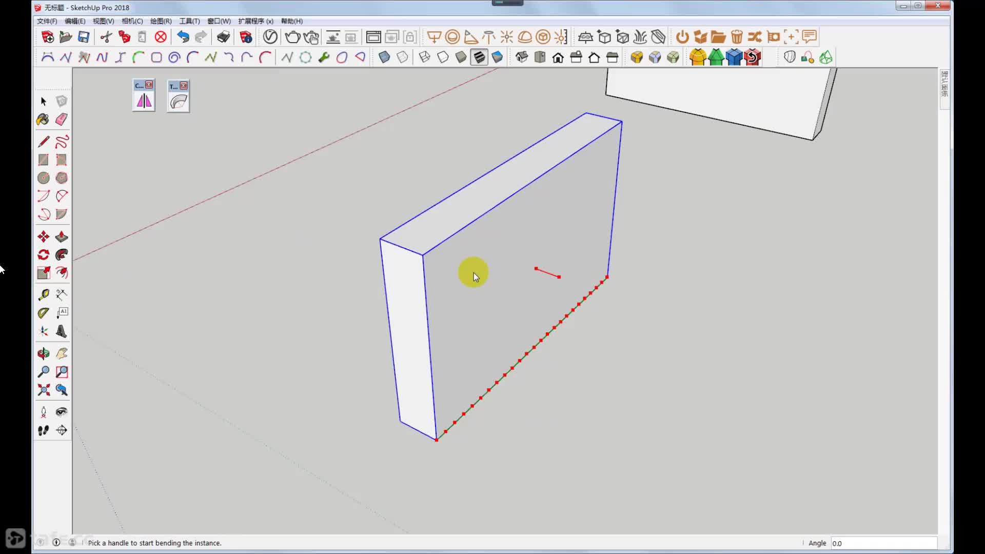Open the 工具(T) menu
Image resolution: width=985 pixels, height=554 pixels.
point(189,21)
